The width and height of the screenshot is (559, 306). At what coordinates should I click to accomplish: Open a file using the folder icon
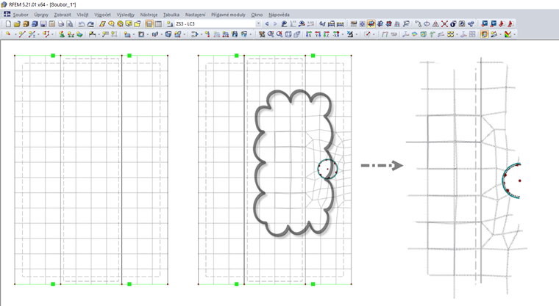[x=17, y=23]
